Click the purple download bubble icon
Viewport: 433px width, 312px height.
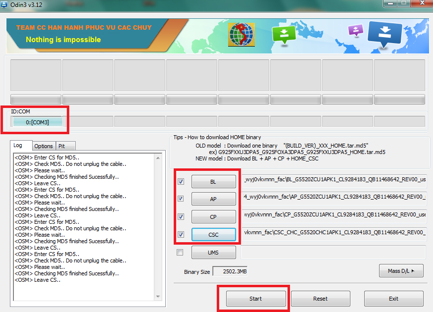point(355,30)
